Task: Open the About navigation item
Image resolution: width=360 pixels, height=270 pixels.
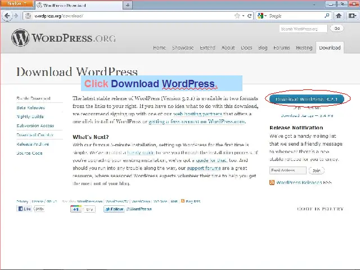Action: [228, 48]
